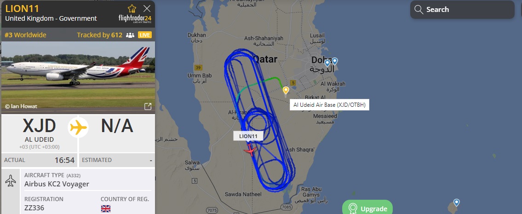This screenshot has height=214, width=522.
Task: Click the yellow plane route icon
Action: [x=78, y=127]
